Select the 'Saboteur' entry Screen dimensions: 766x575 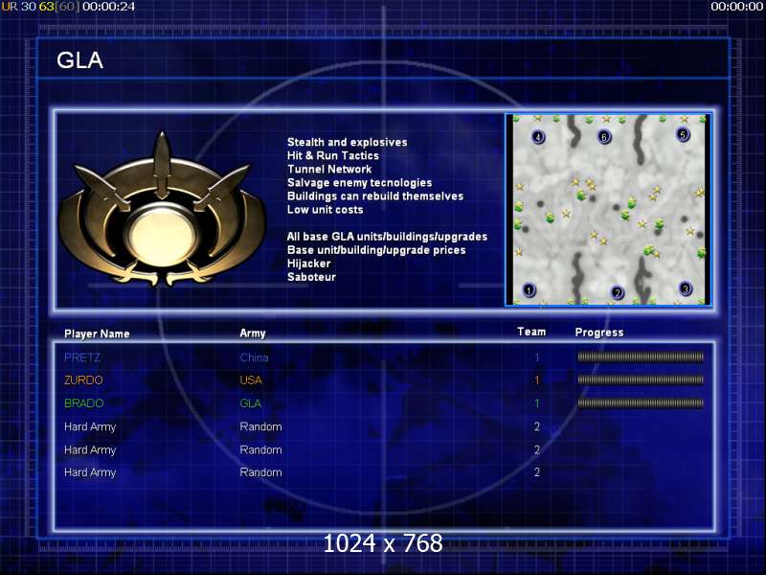(x=311, y=277)
